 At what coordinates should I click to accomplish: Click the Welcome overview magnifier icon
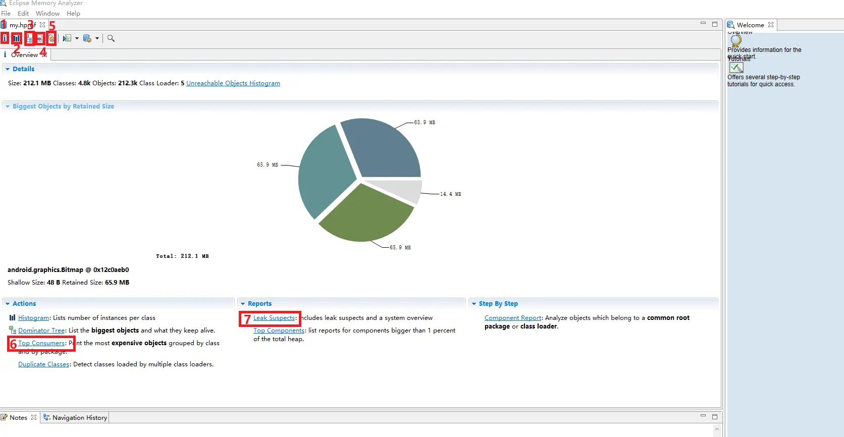click(x=736, y=40)
